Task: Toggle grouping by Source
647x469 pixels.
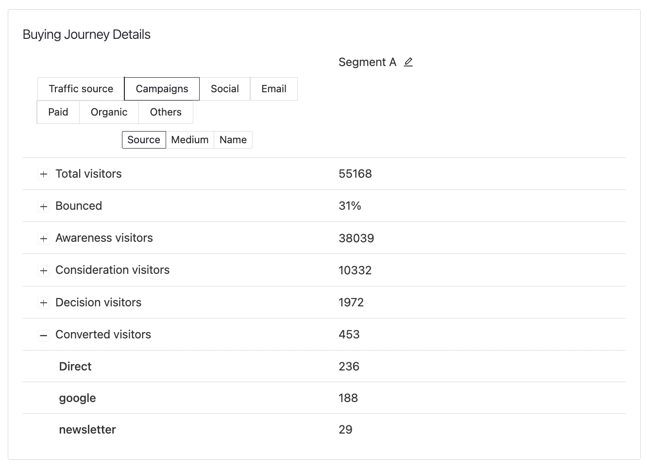Action: (x=144, y=140)
